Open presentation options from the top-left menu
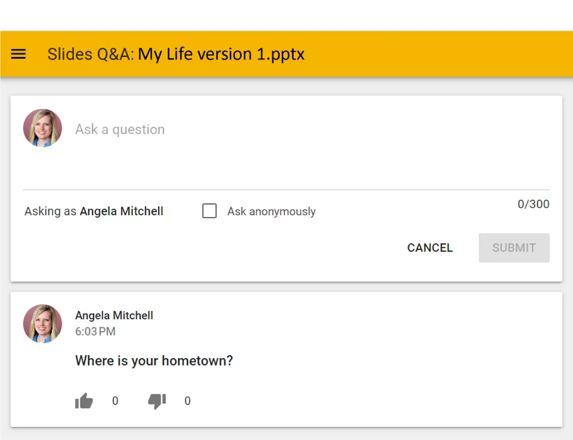The width and height of the screenshot is (573, 440). [x=18, y=54]
